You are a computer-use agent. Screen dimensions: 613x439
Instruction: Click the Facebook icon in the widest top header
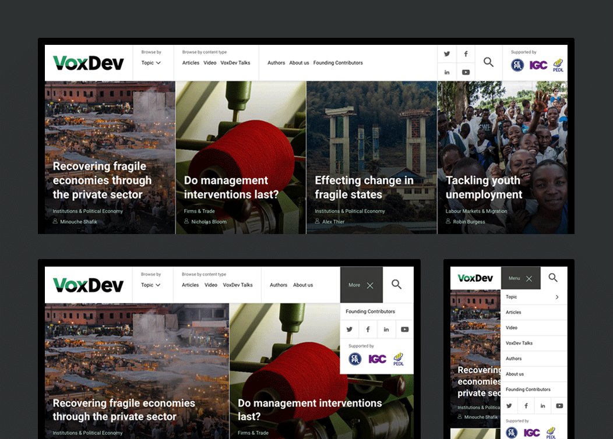466,54
